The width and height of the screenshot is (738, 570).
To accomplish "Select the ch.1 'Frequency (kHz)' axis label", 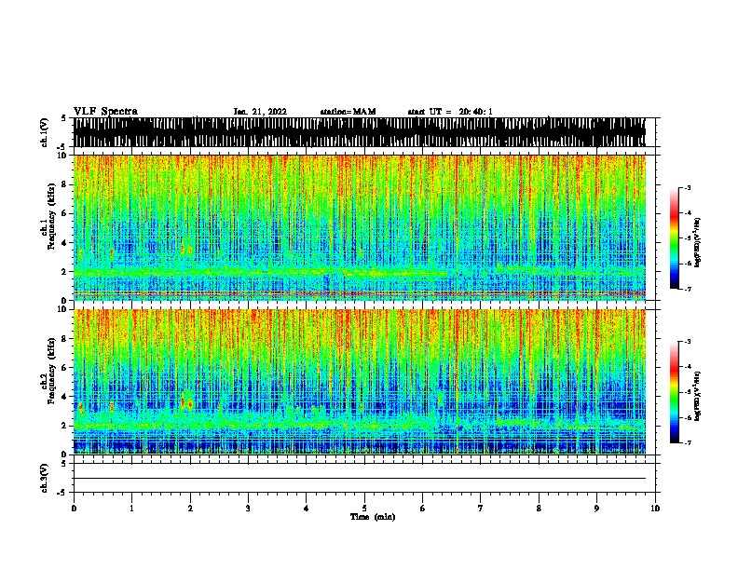I will [x=51, y=216].
